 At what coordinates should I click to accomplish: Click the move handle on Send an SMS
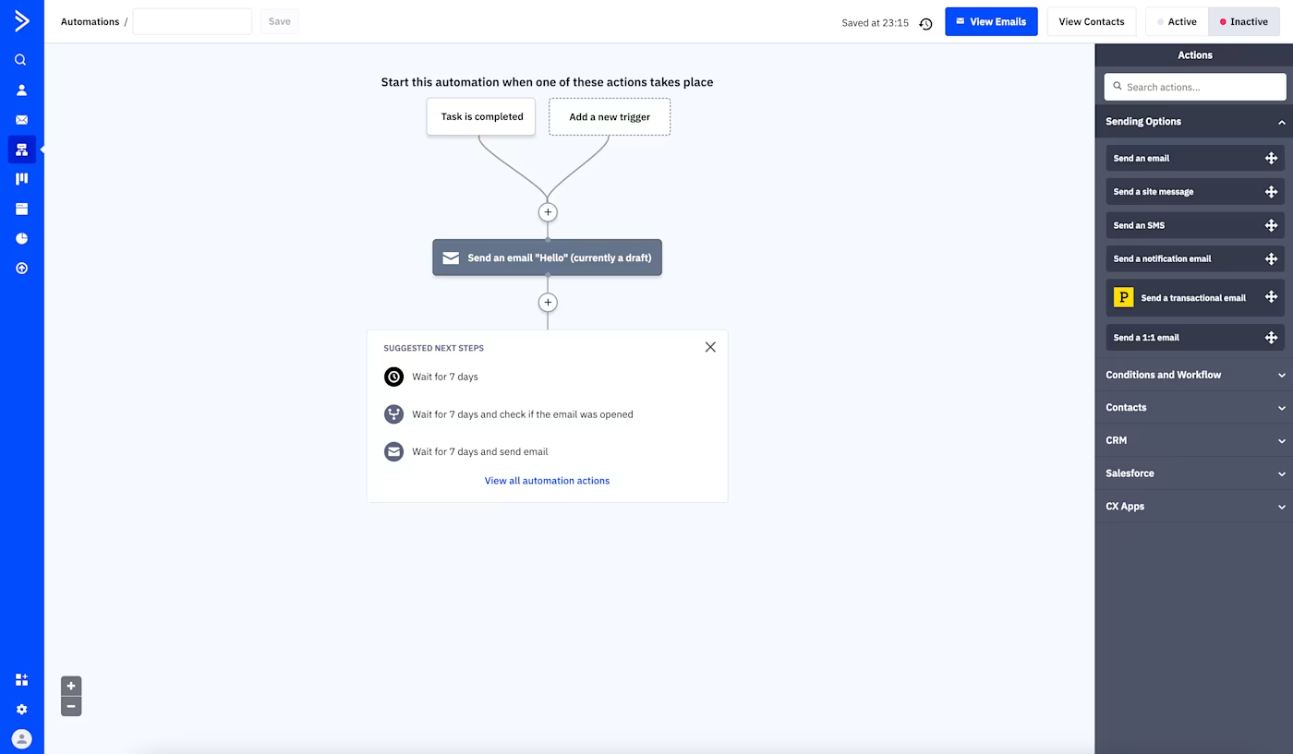click(x=1271, y=225)
